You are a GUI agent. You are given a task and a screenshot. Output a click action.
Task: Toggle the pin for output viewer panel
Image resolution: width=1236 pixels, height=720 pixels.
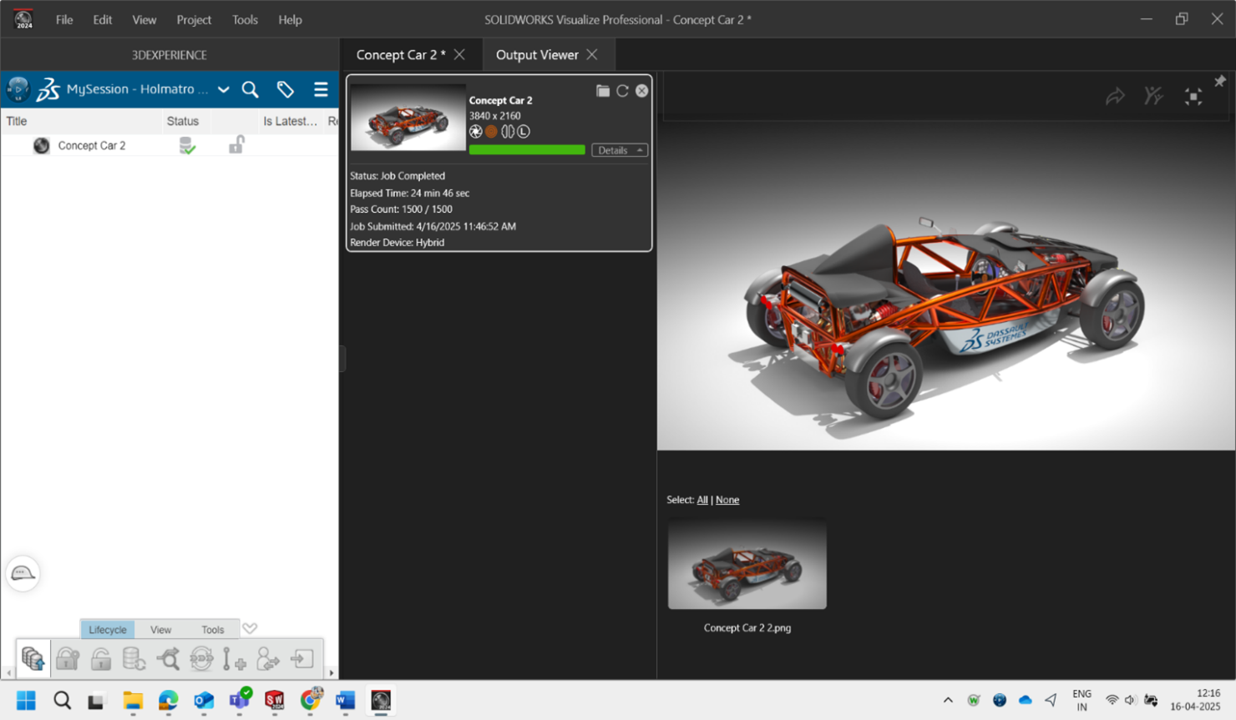click(1219, 81)
